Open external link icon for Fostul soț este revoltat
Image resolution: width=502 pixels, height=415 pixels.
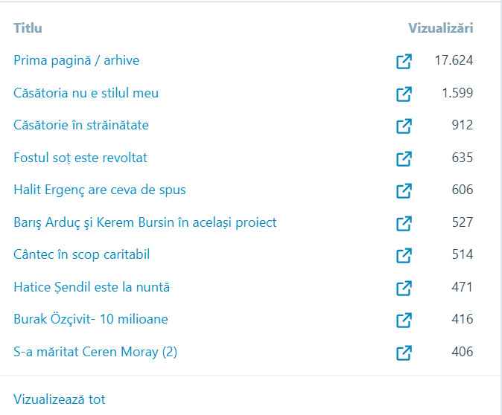[x=404, y=158]
